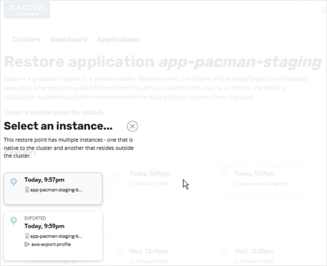Select background restore point Wed, 12:45pm

click(x=159, y=256)
